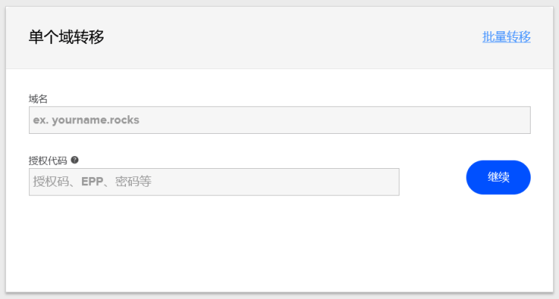This screenshot has height=299, width=559.
Task: Click the 授权码、EPP、密码等 placeholder text
Action: (x=92, y=181)
